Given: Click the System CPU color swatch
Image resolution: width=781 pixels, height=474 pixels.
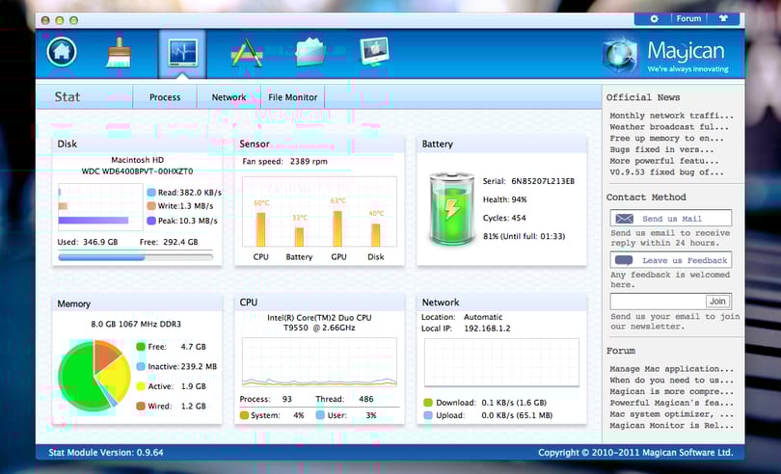Looking at the screenshot, I should (x=244, y=415).
